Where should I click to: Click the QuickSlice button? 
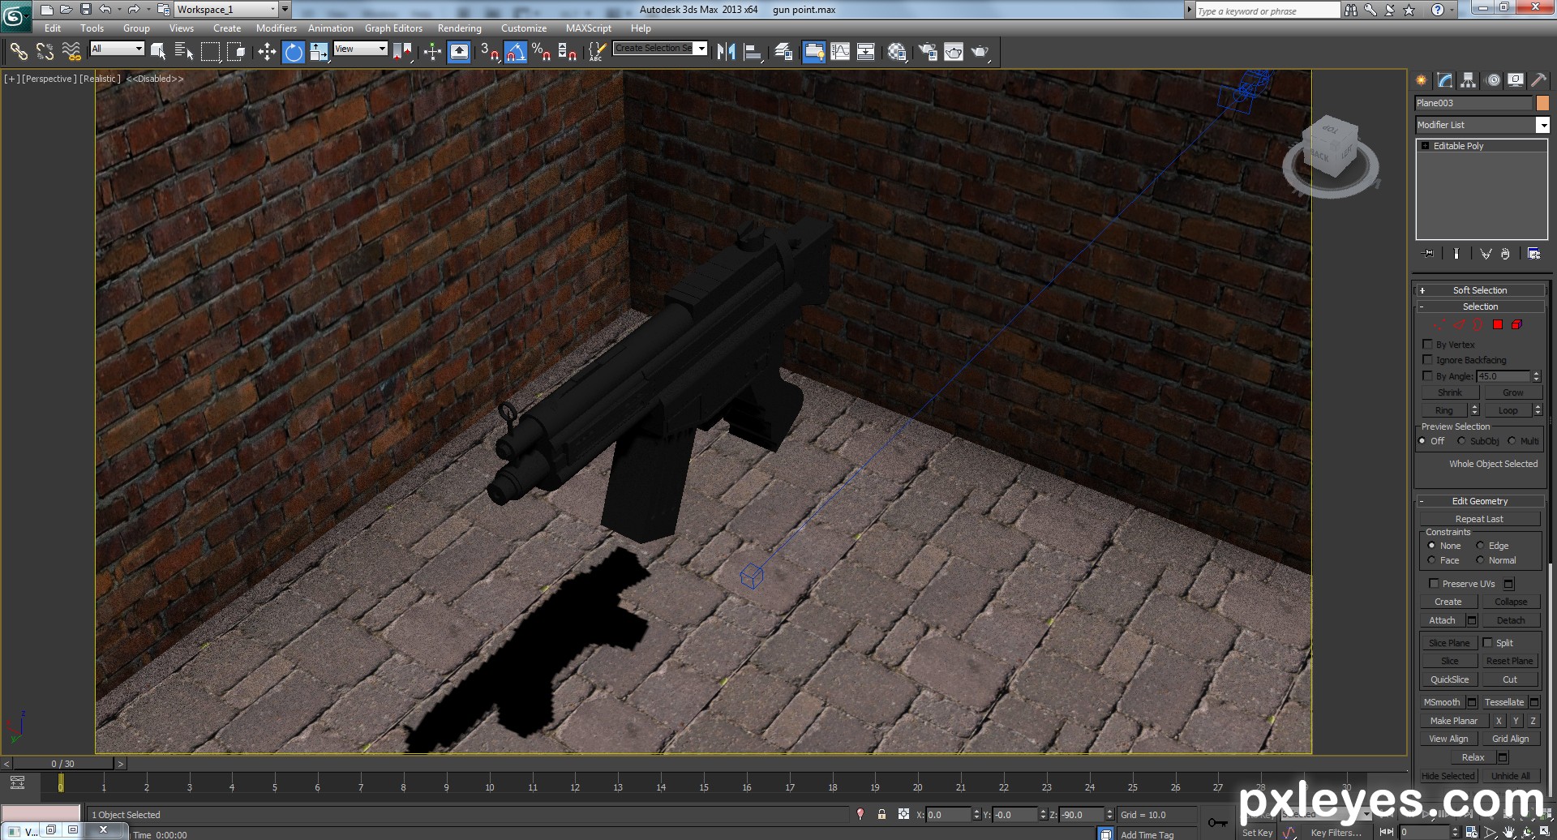(1449, 679)
